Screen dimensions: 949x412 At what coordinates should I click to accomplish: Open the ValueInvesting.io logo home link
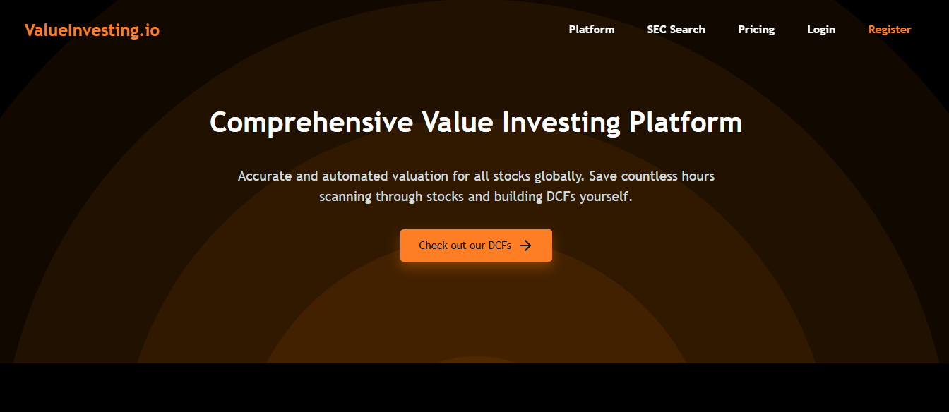click(x=92, y=30)
